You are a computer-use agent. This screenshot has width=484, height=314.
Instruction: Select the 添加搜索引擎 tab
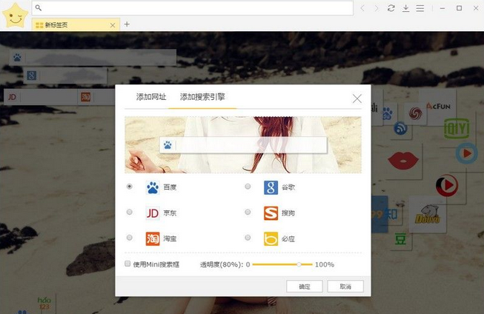202,97
